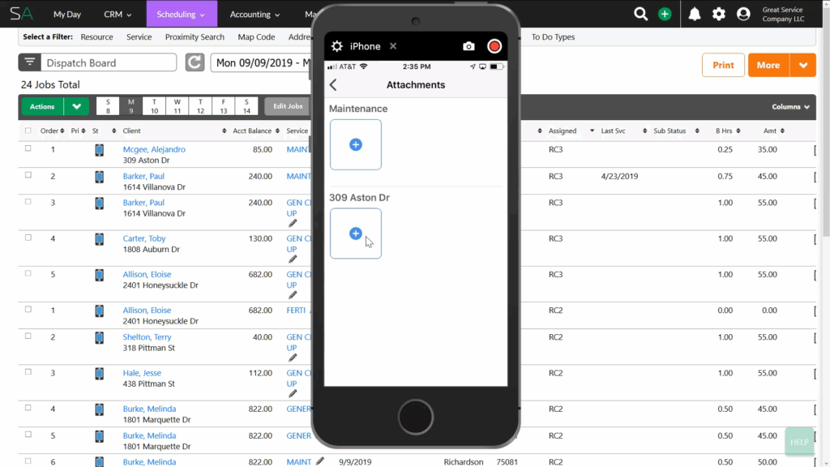This screenshot has width=830, height=467.
Task: Click the orange More button
Action: [x=768, y=65]
